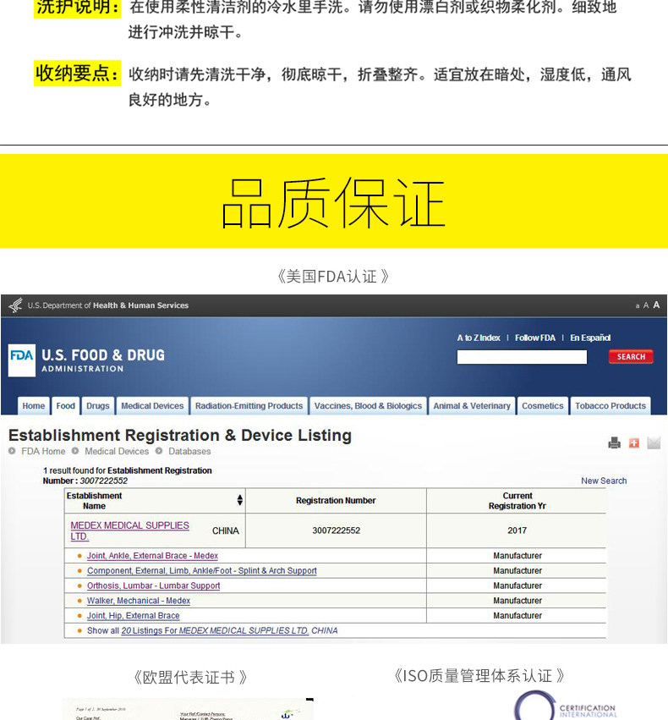Viewport: 668px width, 720px height.
Task: Open the Tobacco Products tab
Action: 611,406
